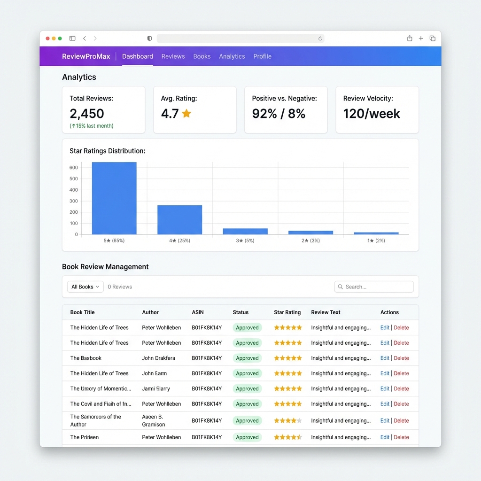Edit the first Hidden Life of Trees review
The width and height of the screenshot is (481, 481).
click(385, 328)
